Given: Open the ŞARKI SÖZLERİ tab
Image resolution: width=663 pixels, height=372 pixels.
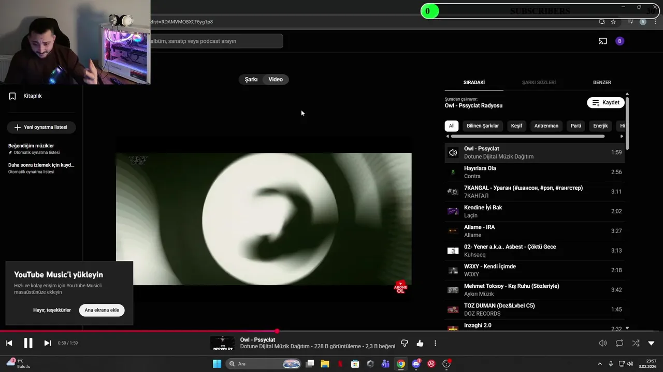Looking at the screenshot, I should [539, 83].
